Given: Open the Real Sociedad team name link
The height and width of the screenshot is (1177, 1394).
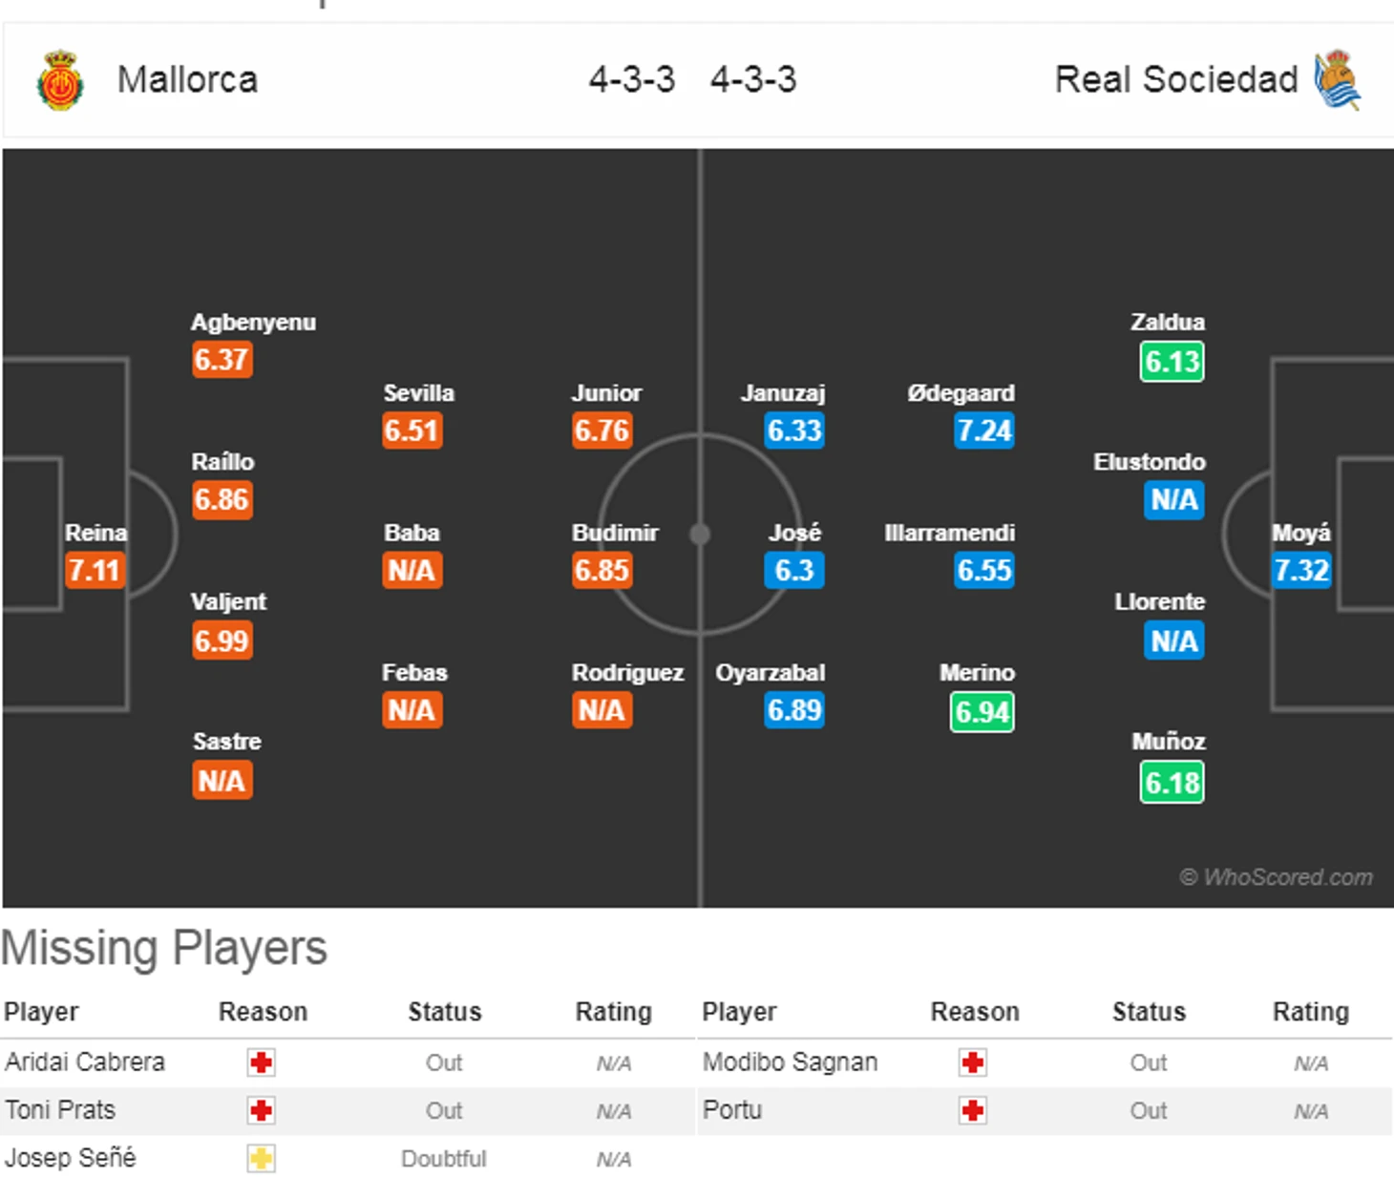Looking at the screenshot, I should [1175, 80].
